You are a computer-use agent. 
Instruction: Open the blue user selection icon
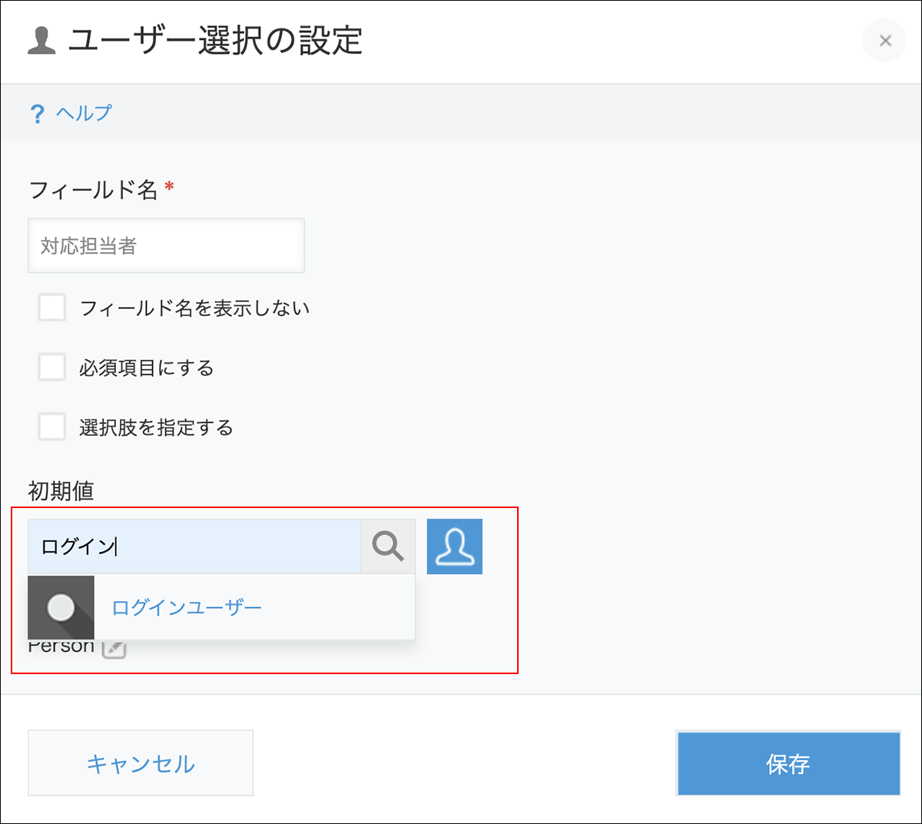(x=454, y=546)
